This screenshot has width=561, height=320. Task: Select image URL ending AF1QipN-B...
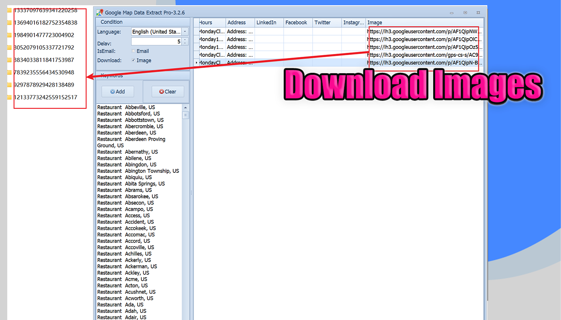click(x=425, y=63)
